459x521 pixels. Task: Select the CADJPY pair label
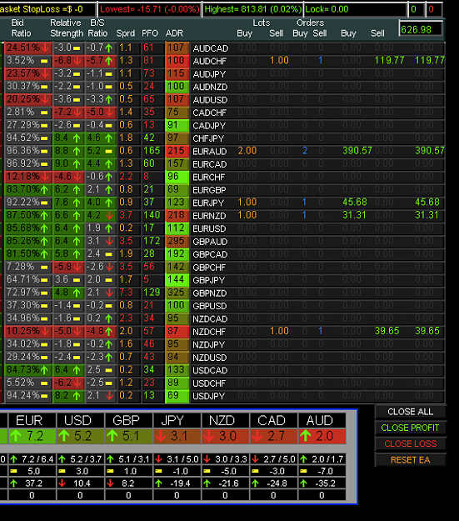[209, 126]
